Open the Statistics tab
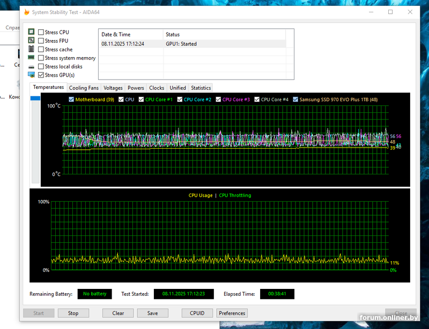 (201, 88)
